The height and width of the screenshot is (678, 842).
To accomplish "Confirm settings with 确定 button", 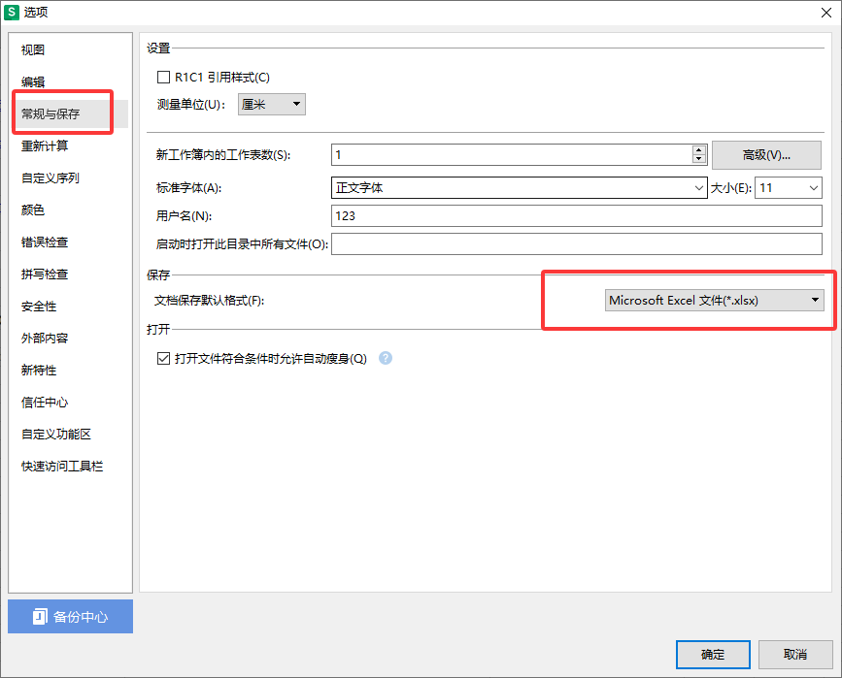I will [x=712, y=655].
